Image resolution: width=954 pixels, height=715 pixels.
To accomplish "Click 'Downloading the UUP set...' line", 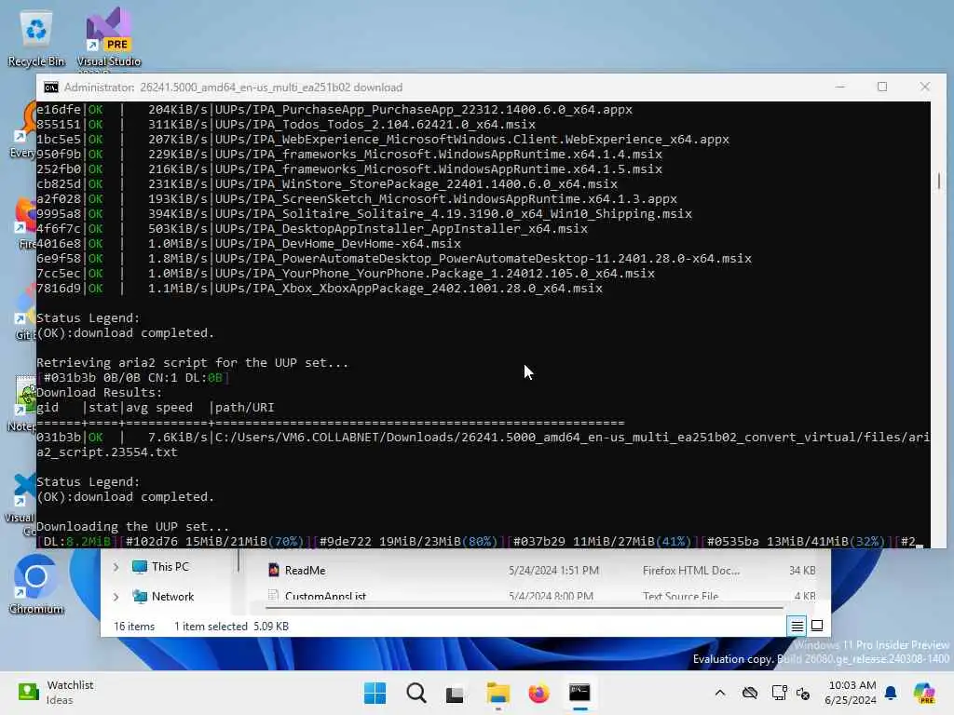I will click(x=132, y=527).
